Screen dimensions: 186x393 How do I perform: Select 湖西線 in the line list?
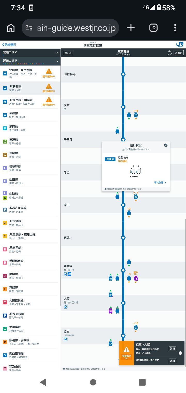pyautogui.click(x=30, y=128)
